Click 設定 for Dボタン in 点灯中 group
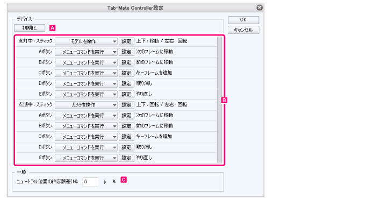The width and height of the screenshot is (374, 200). (126, 83)
